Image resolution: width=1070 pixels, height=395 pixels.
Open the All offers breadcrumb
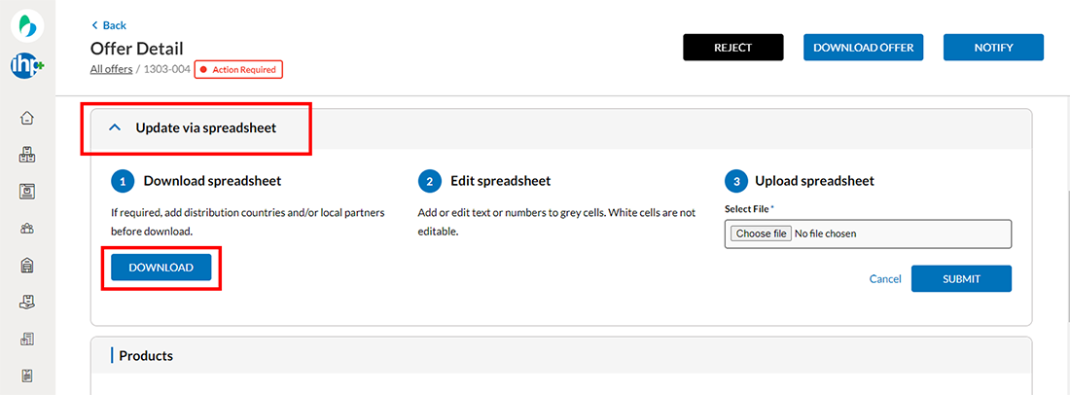pos(111,69)
